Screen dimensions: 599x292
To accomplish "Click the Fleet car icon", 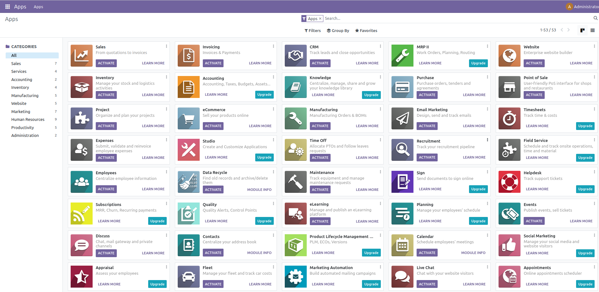I will 188,277.
